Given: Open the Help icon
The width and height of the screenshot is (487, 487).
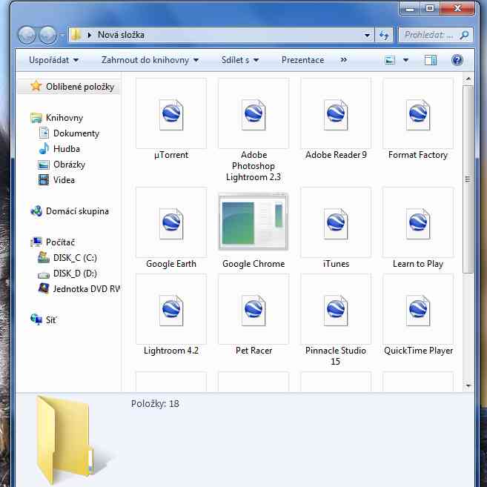Looking at the screenshot, I should click(457, 60).
